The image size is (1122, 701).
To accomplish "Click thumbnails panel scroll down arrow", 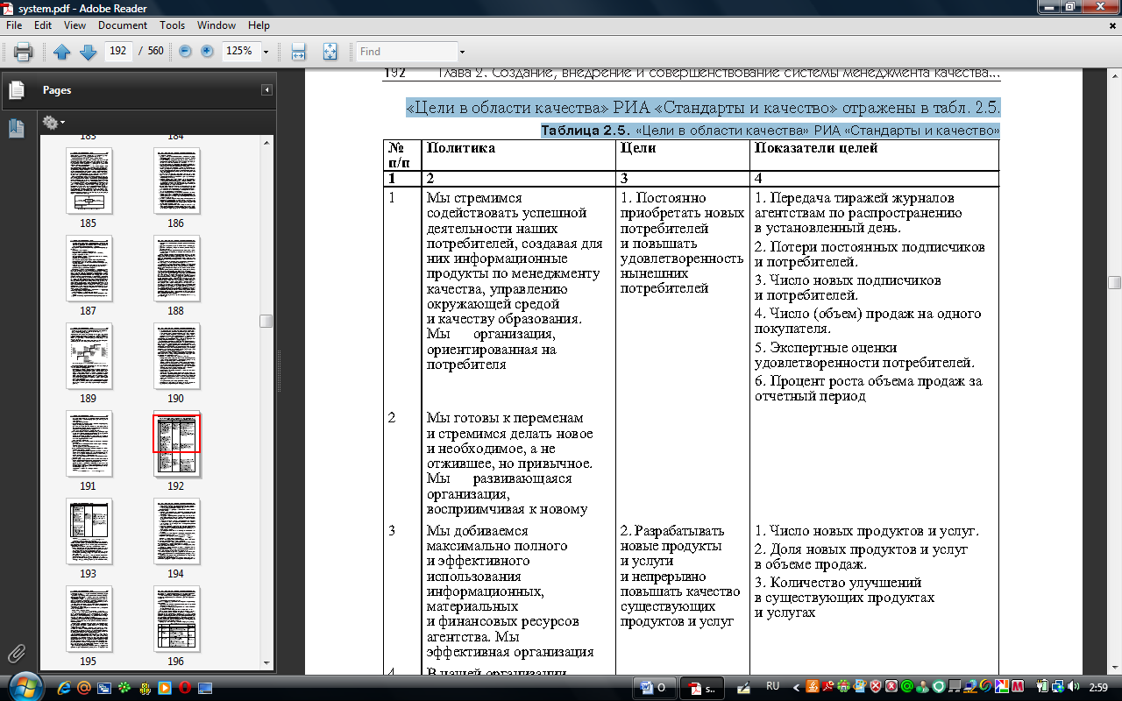I will [x=266, y=662].
